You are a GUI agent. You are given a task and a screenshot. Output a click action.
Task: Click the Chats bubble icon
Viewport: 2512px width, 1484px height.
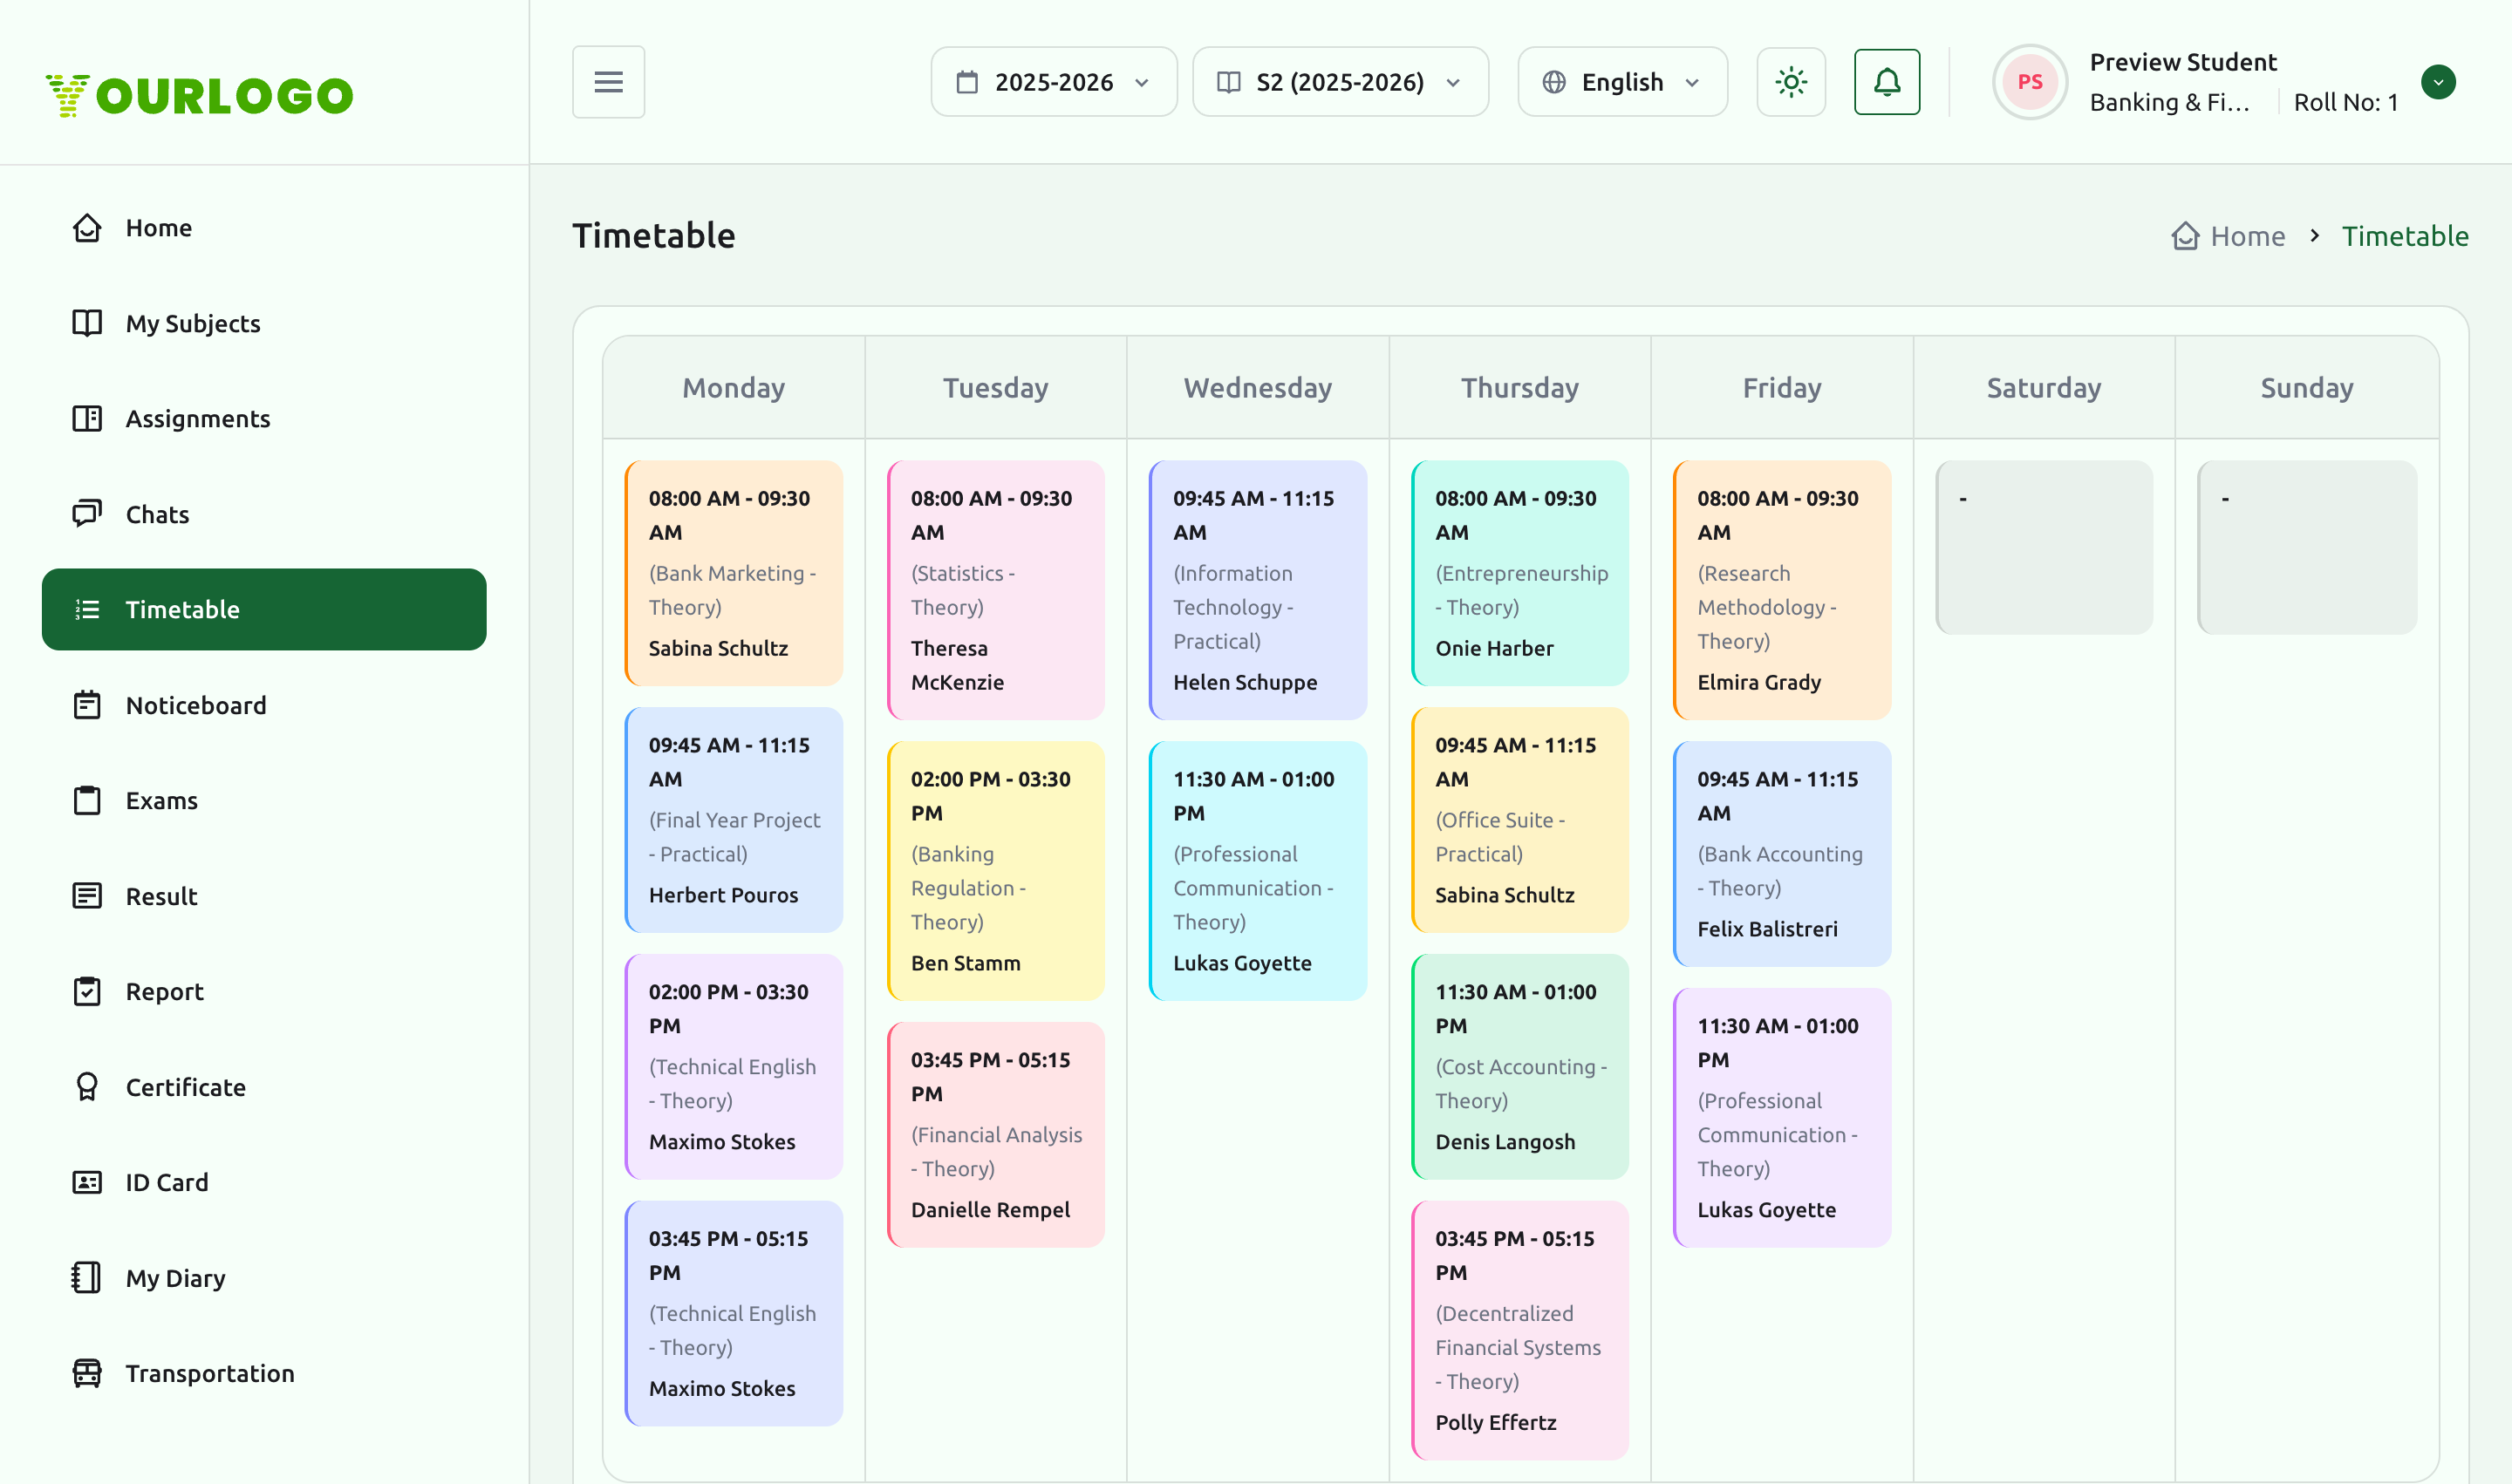(87, 514)
